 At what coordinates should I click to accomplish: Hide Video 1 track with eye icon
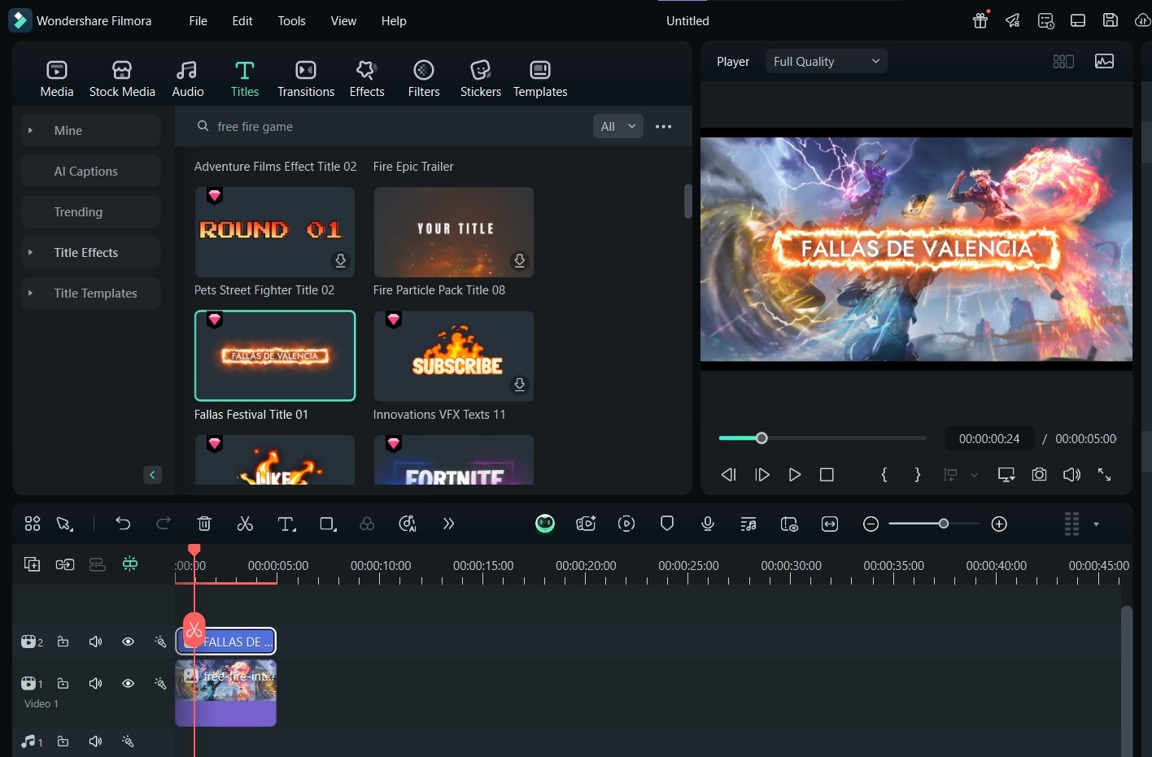point(128,683)
